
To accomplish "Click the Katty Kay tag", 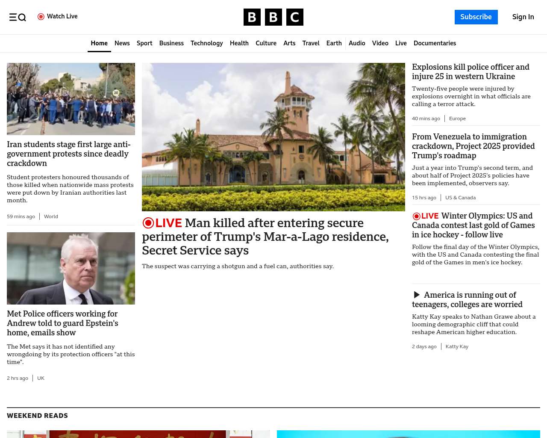I will (x=457, y=346).
